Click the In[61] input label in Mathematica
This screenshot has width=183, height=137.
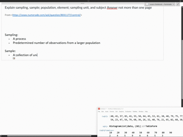(x=105, y=126)
